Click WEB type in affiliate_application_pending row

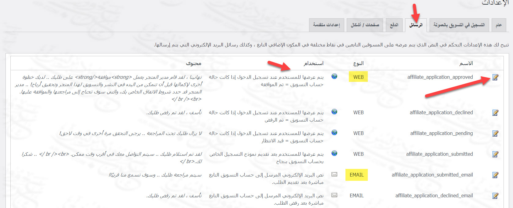(x=358, y=133)
